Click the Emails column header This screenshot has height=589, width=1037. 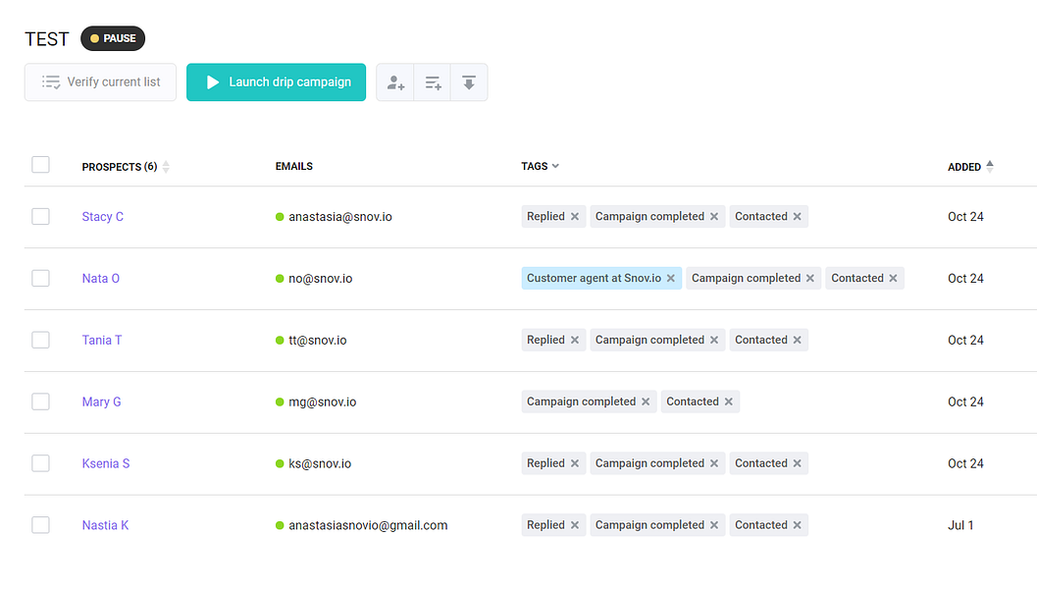tap(294, 167)
